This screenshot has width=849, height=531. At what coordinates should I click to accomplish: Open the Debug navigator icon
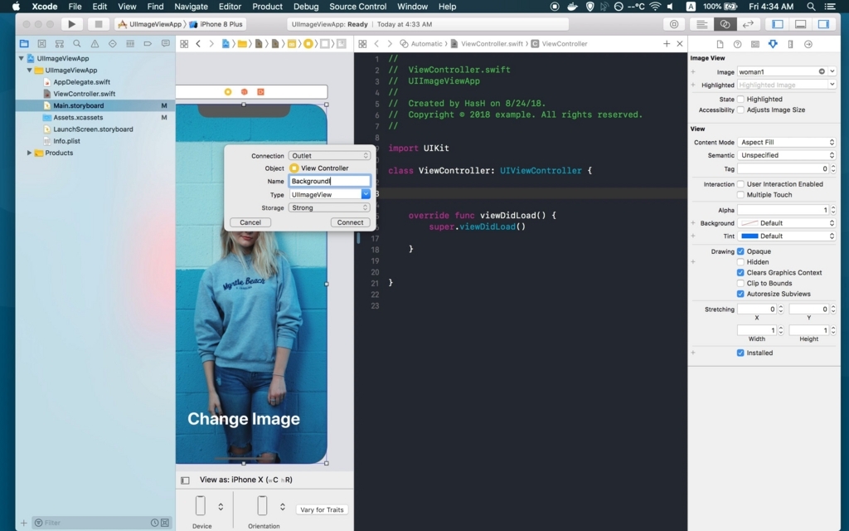tap(130, 44)
